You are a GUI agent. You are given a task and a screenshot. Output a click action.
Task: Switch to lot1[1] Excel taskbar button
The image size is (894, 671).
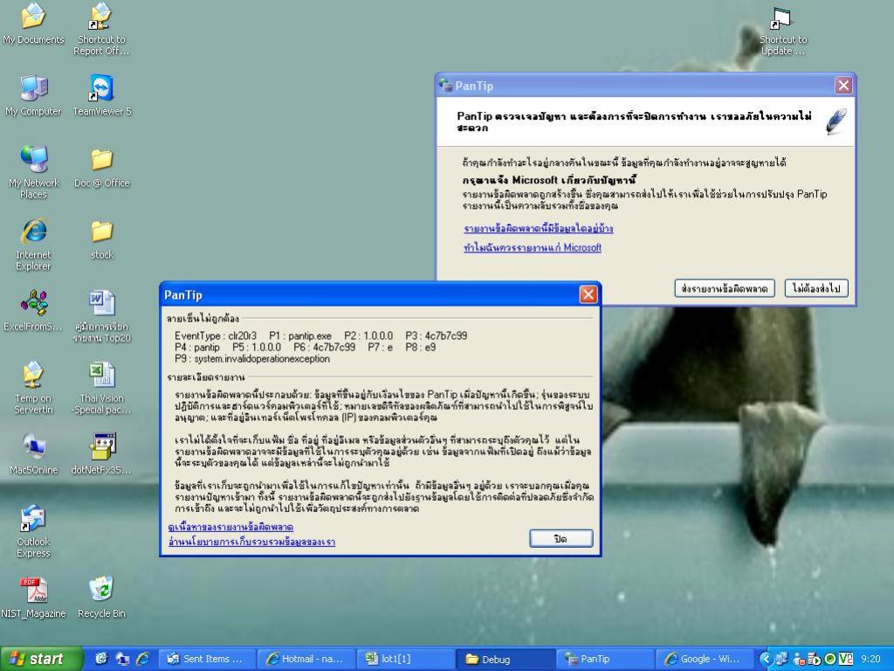(x=406, y=659)
